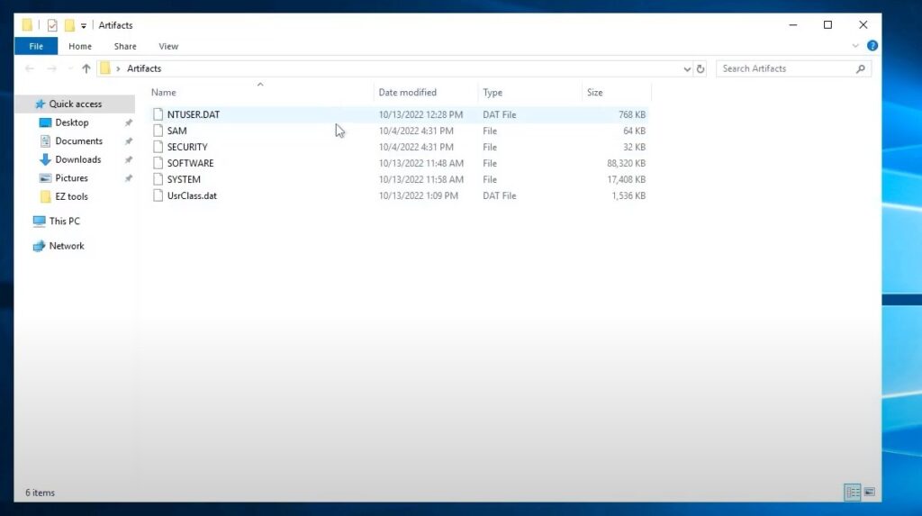Select the NTUSER.DAT file
922x516 pixels.
193,114
